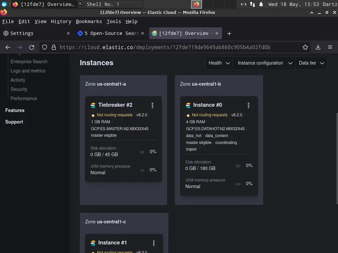Viewport: 338px width, 253px height.
Task: Close the Settings tab
Action: (x=68, y=33)
